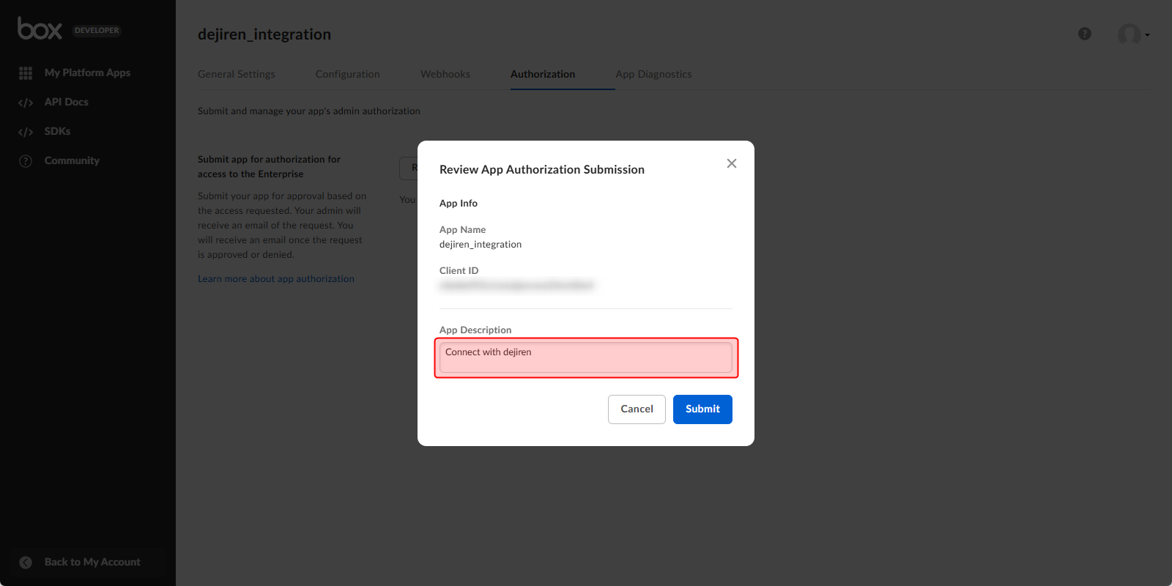
Task: Close the Review App Authorization dialog
Action: pos(731,163)
